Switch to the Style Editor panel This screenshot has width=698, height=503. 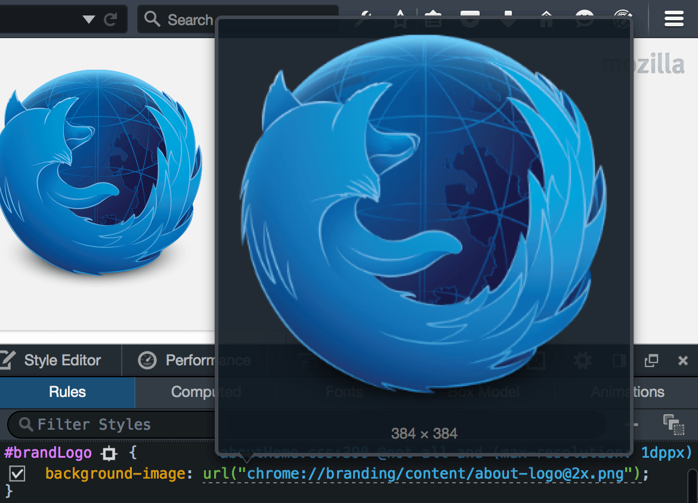[52, 361]
